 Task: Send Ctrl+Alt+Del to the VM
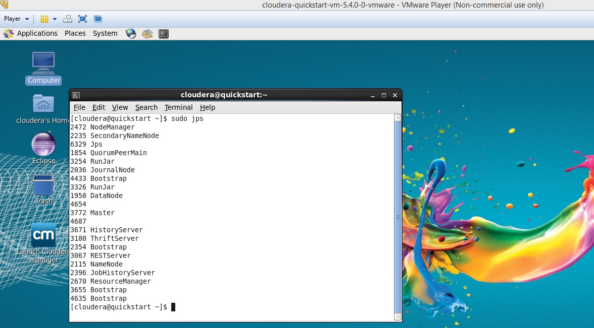coord(68,19)
